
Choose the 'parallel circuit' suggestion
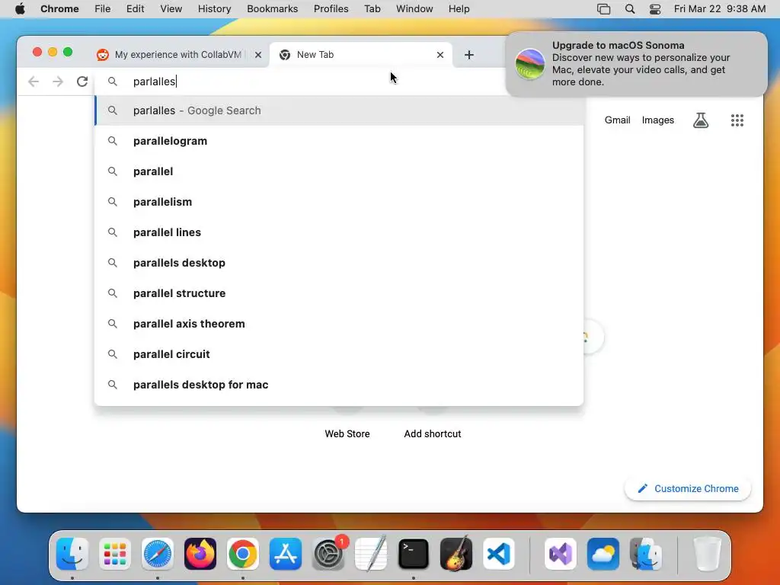coord(339,354)
